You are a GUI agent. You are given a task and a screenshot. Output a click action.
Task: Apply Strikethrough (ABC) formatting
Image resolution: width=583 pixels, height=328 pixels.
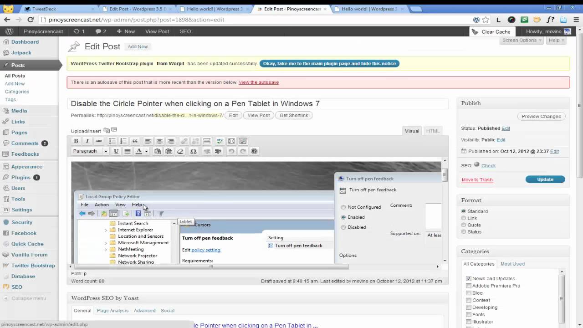coord(98,141)
